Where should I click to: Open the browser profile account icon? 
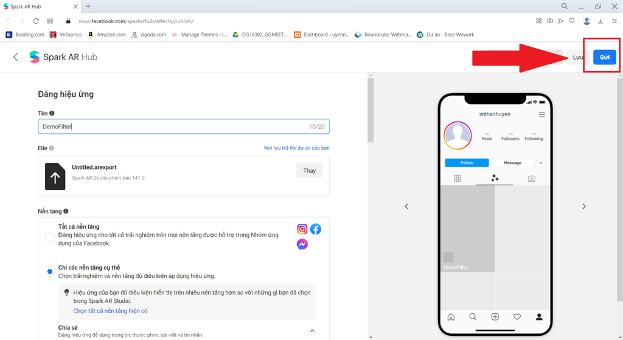pyautogui.click(x=586, y=21)
